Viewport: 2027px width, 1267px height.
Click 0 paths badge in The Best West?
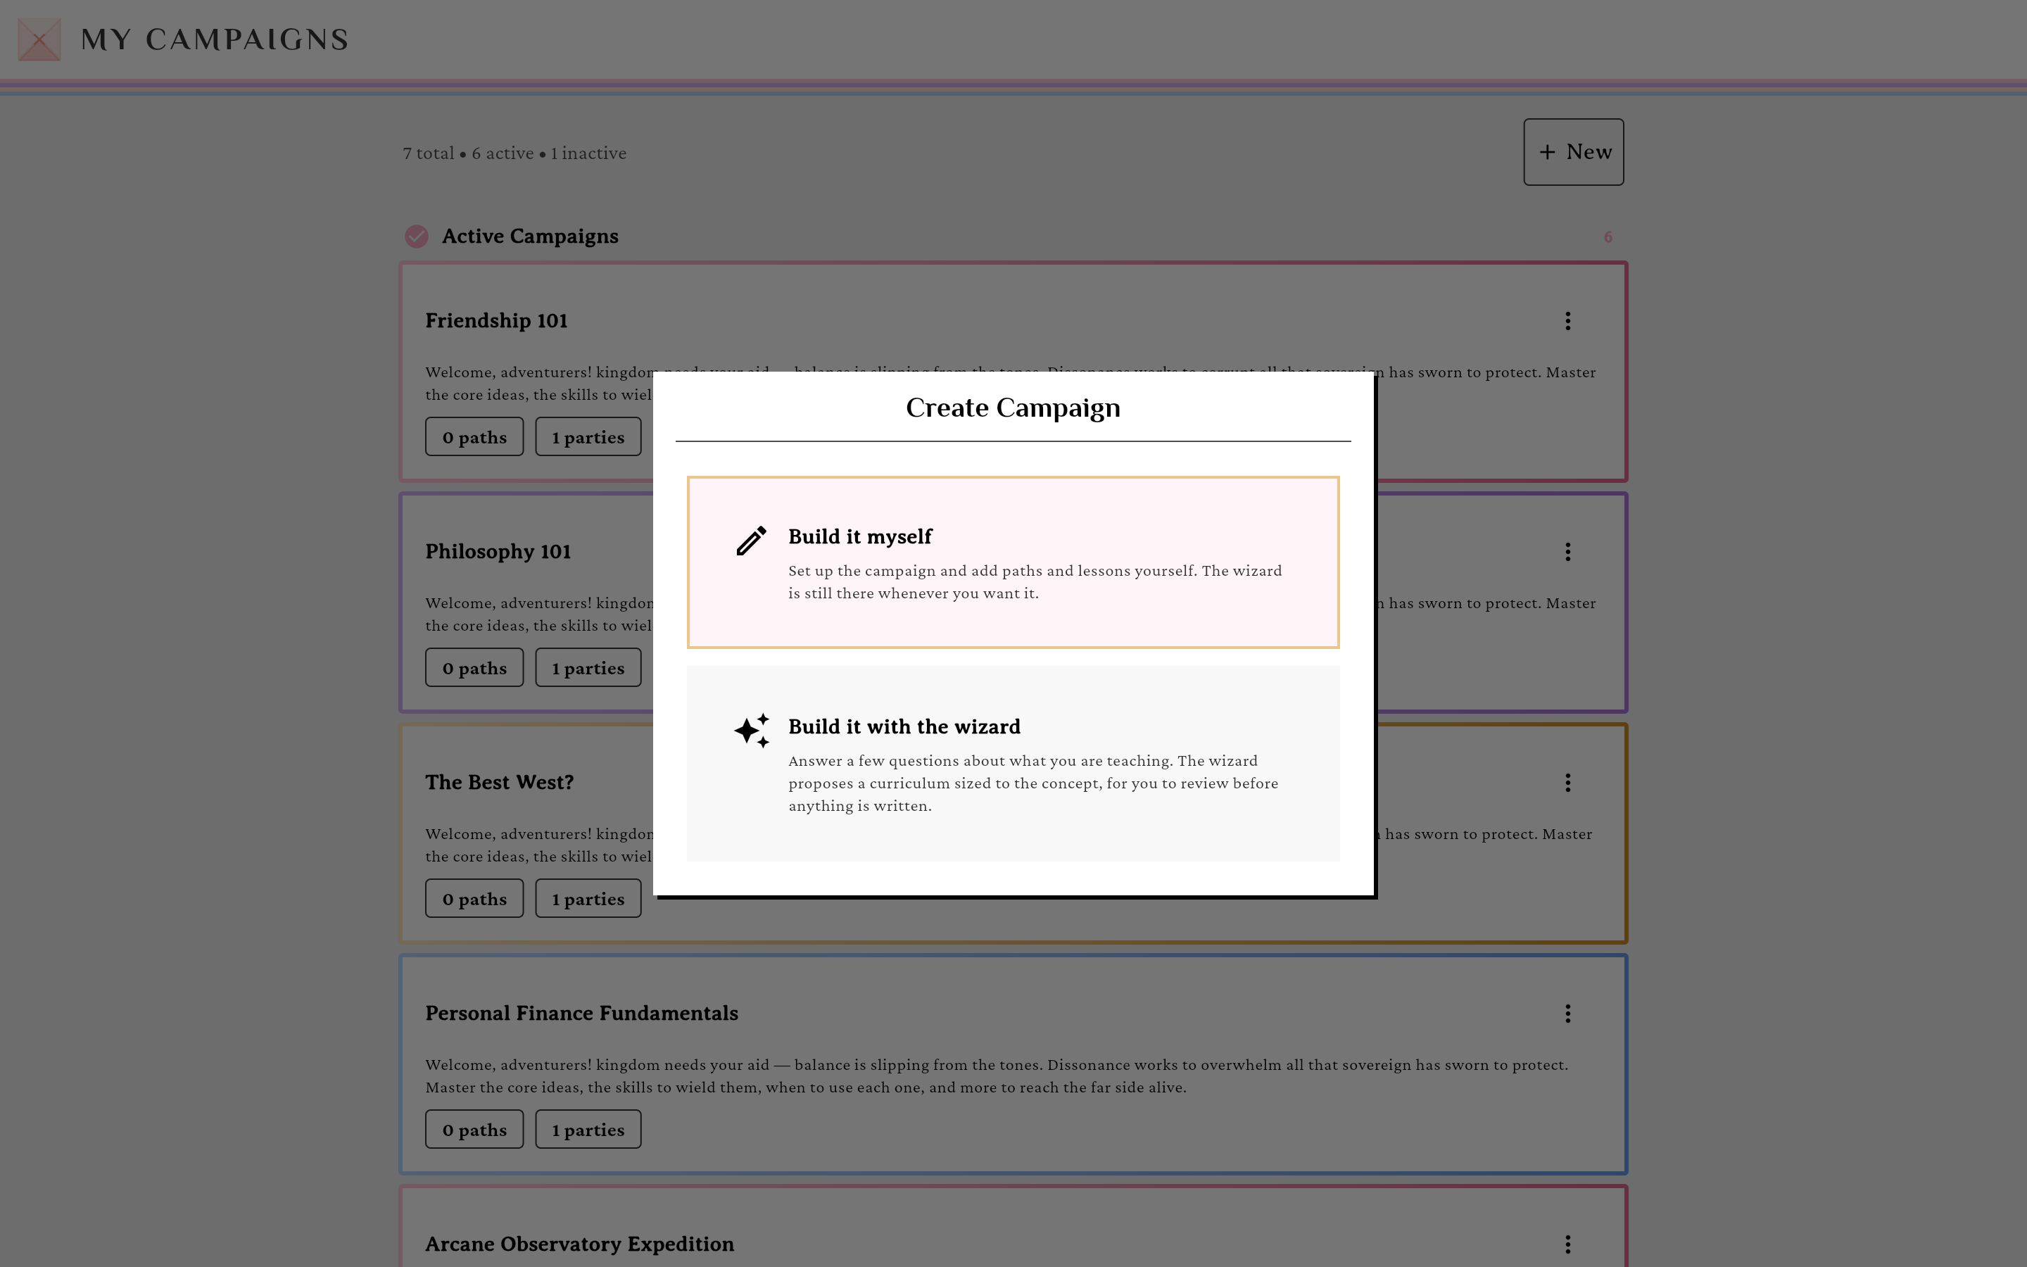tap(474, 898)
